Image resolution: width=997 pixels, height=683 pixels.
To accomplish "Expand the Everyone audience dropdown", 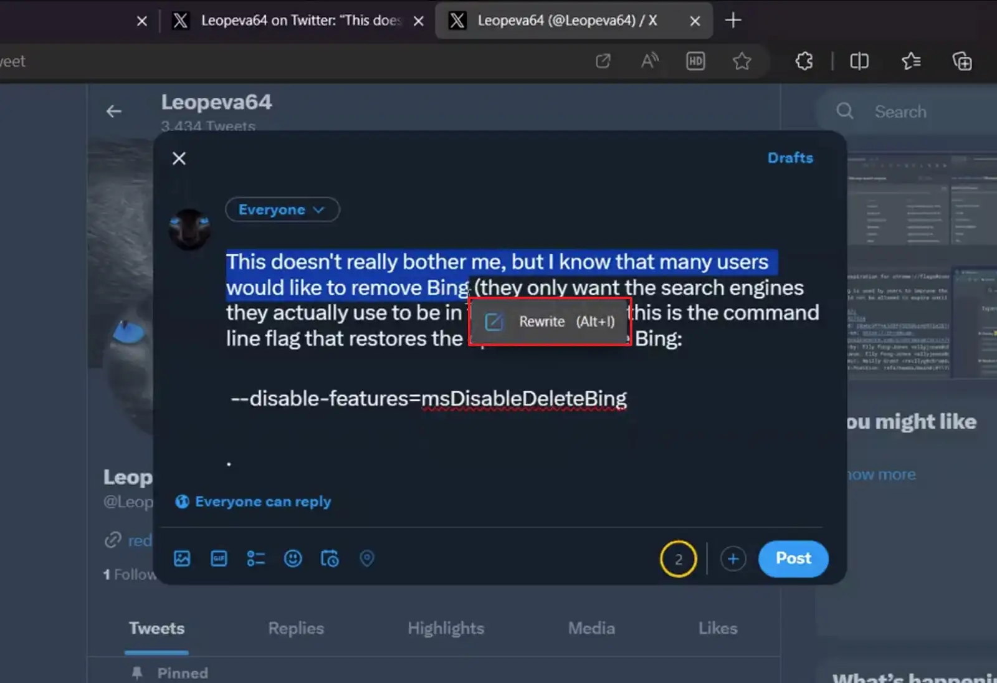I will click(x=282, y=209).
